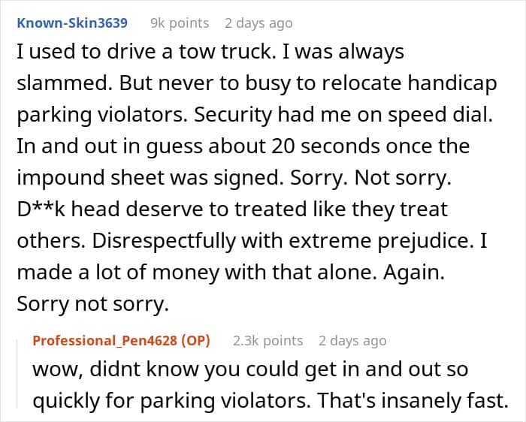Viewport: 526px width, 422px height.
Task: Click the sentence "I used to drive a tow truck."
Action: pos(147,52)
